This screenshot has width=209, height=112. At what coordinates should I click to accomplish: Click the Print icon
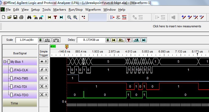coord(21,17)
